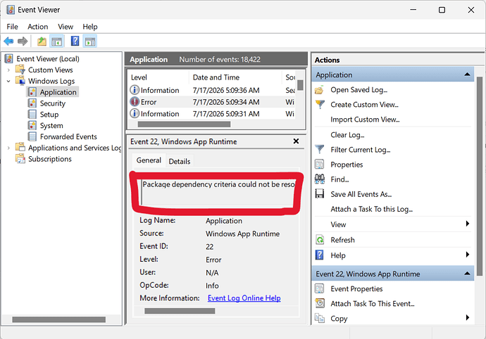Click the Help question mark toolbar icon

pyautogui.click(x=75, y=41)
